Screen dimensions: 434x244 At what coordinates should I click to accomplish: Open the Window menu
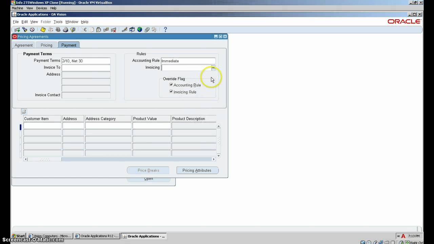point(72,22)
